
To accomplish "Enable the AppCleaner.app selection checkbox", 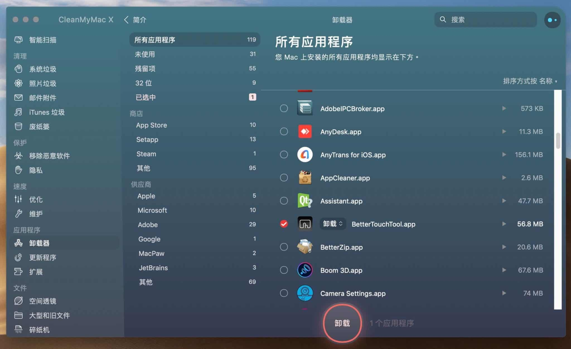I will [284, 177].
